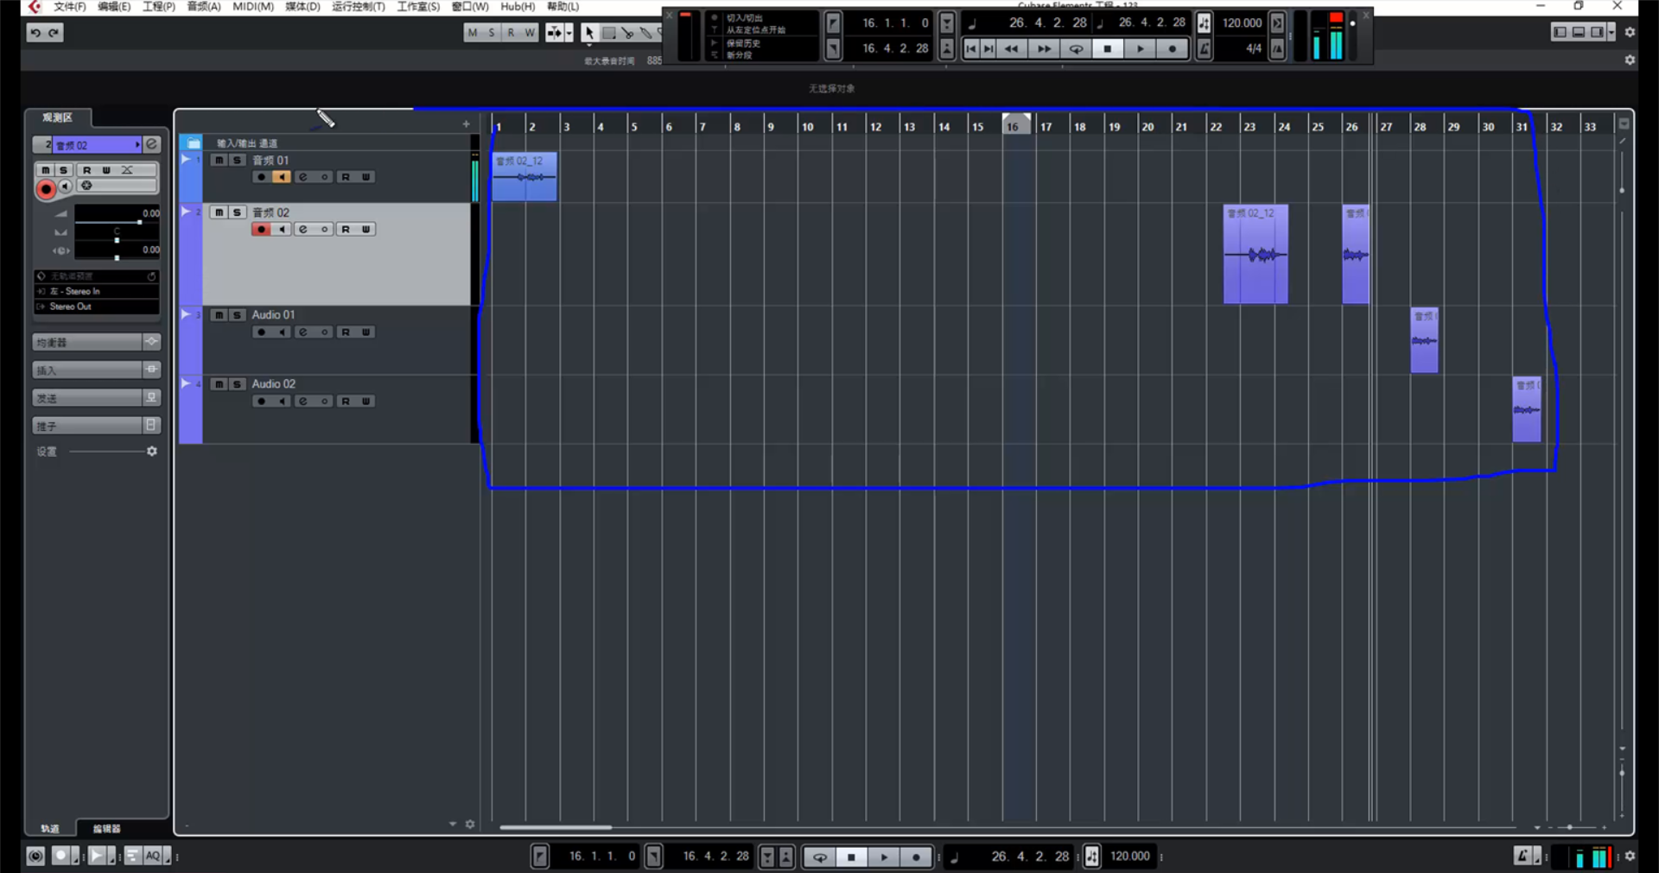Screen dimensions: 1659x873
Task: Open the window layout dropdown arrow
Action: click(1611, 33)
